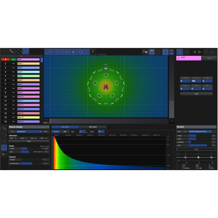Click reset button under Dimension fields

pyautogui.click(x=29, y=141)
